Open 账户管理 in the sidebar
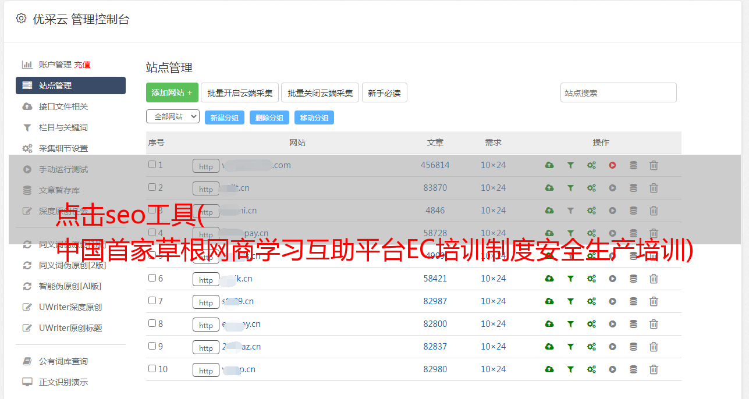Screen dimensions: 749x399 pos(55,65)
